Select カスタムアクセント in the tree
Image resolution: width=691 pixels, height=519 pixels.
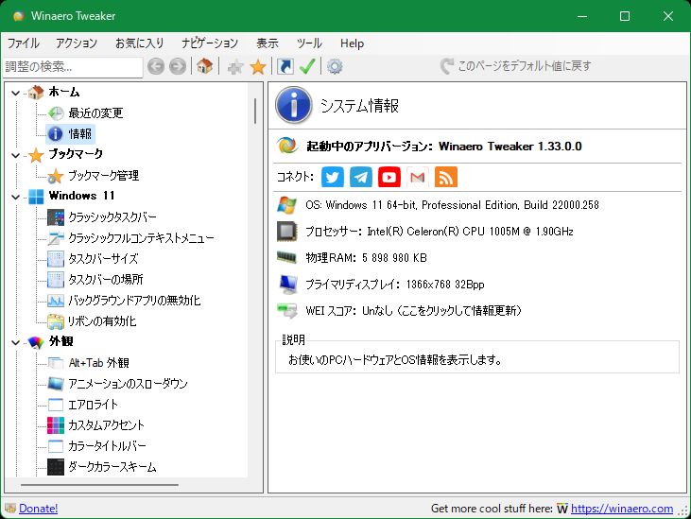[106, 425]
